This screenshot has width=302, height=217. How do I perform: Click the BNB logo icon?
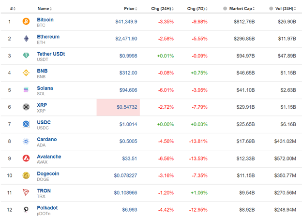(x=26, y=73)
